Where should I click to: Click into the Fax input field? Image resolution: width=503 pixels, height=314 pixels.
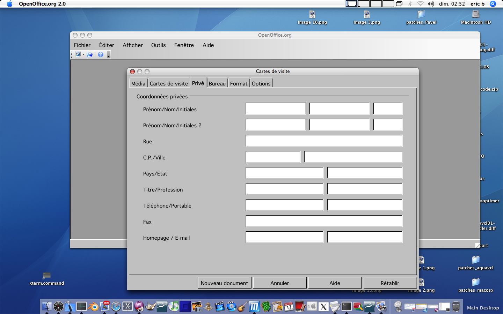tap(324, 221)
